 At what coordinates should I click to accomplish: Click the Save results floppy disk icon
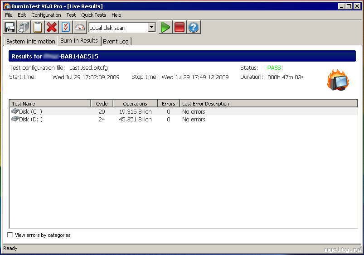point(10,27)
